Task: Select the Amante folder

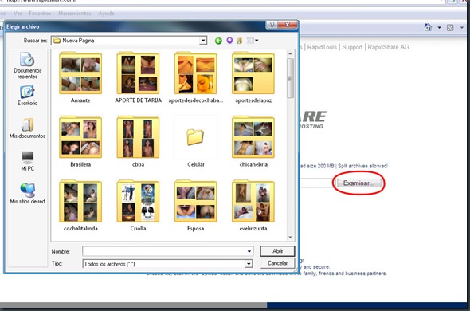Action: click(80, 78)
